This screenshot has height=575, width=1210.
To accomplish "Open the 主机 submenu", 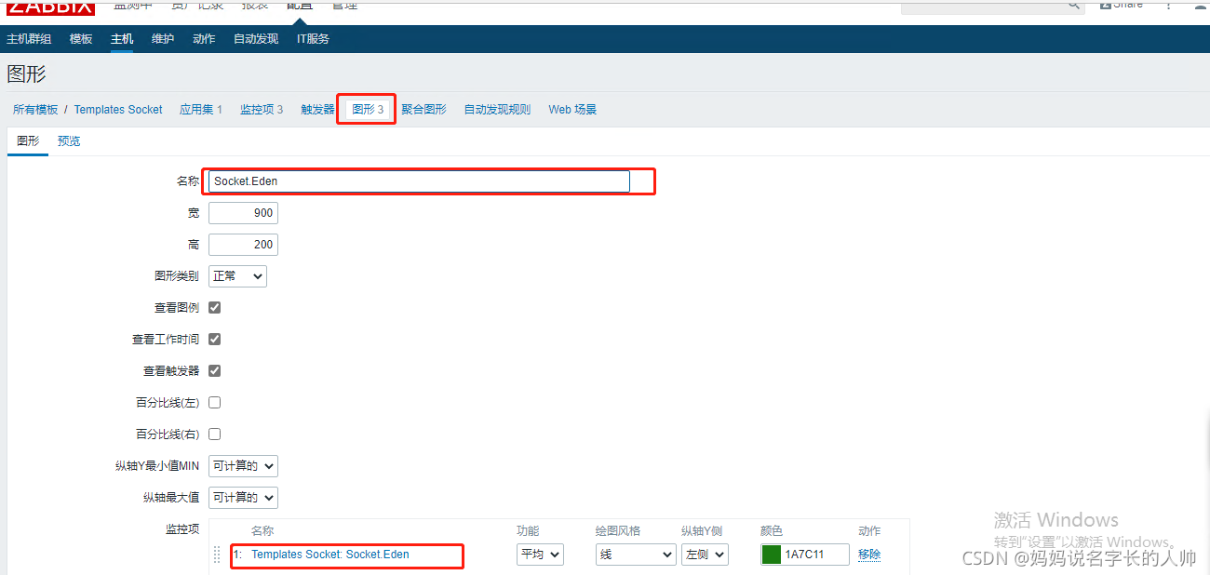I will pyautogui.click(x=122, y=39).
